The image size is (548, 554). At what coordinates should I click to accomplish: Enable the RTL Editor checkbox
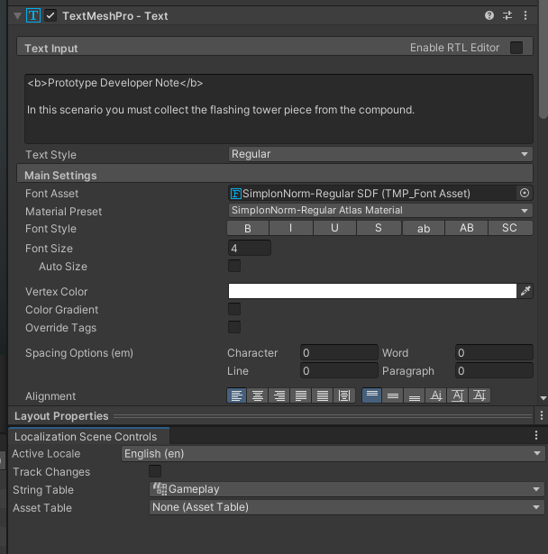(x=516, y=48)
